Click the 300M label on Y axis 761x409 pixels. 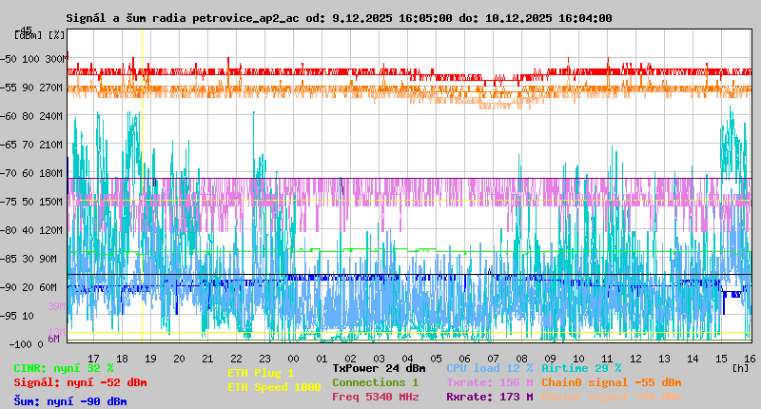(x=56, y=59)
